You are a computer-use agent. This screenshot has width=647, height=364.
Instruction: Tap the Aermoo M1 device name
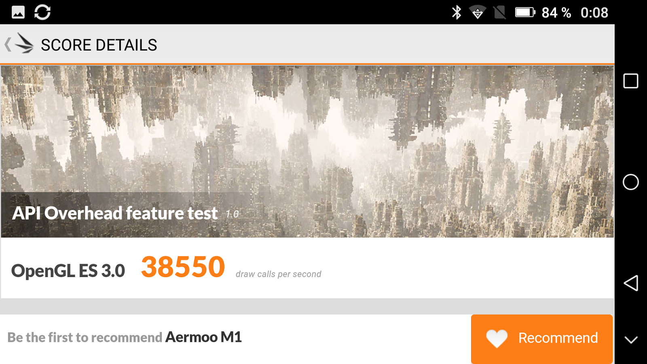[x=203, y=337]
